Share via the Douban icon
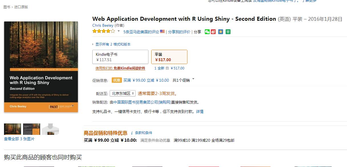 point(228,32)
